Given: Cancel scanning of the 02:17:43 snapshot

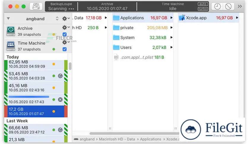Looking at the screenshot, I should [60, 100].
